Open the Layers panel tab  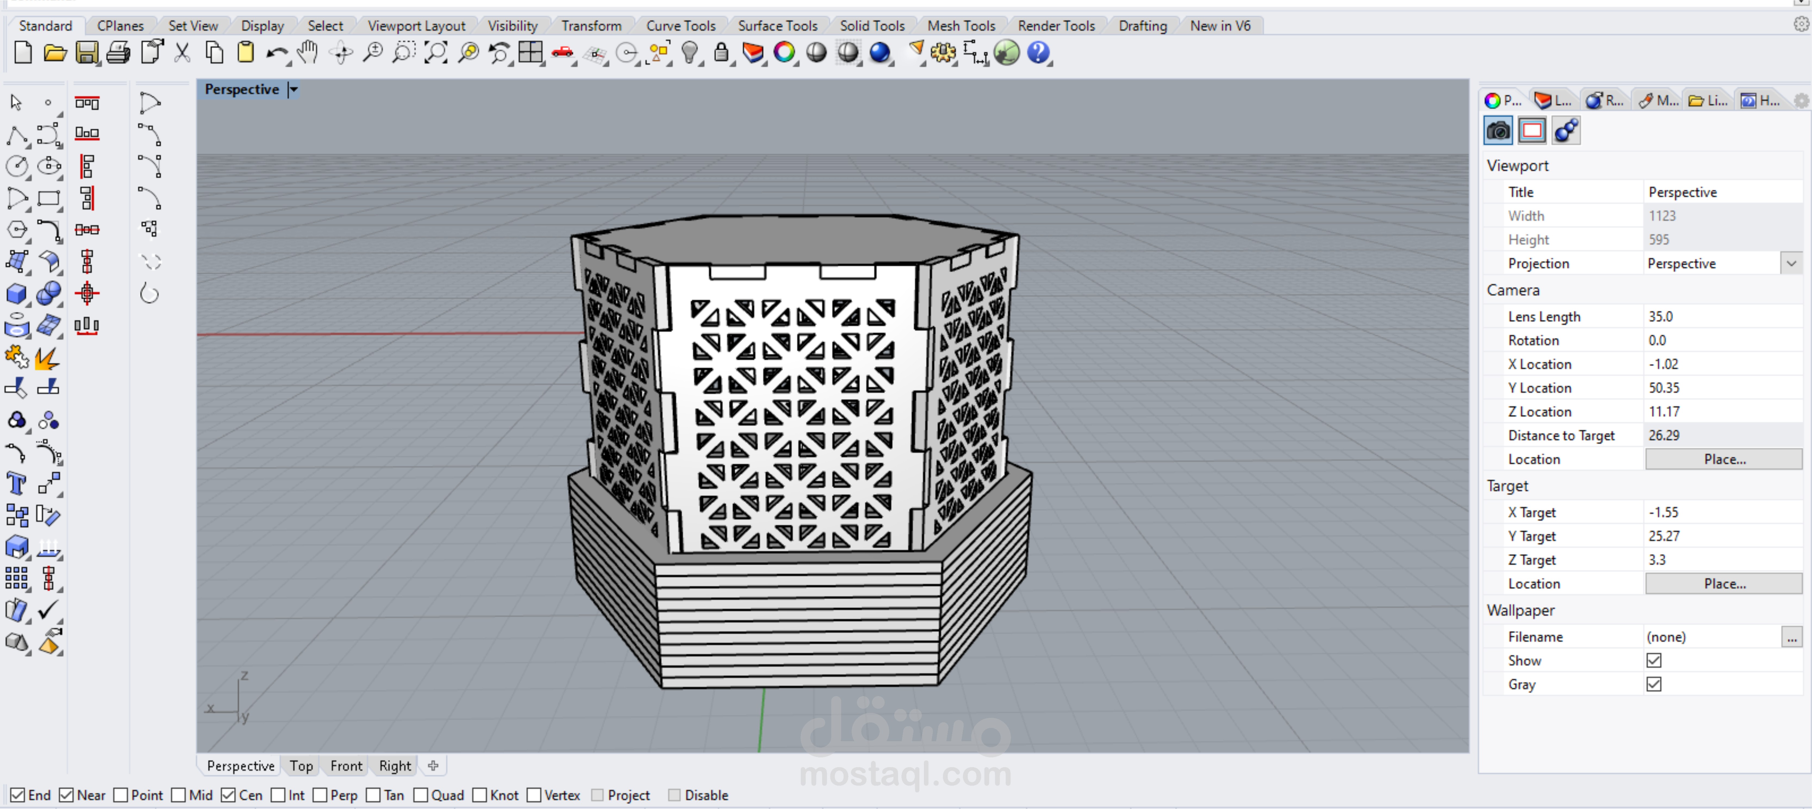coord(1552,100)
